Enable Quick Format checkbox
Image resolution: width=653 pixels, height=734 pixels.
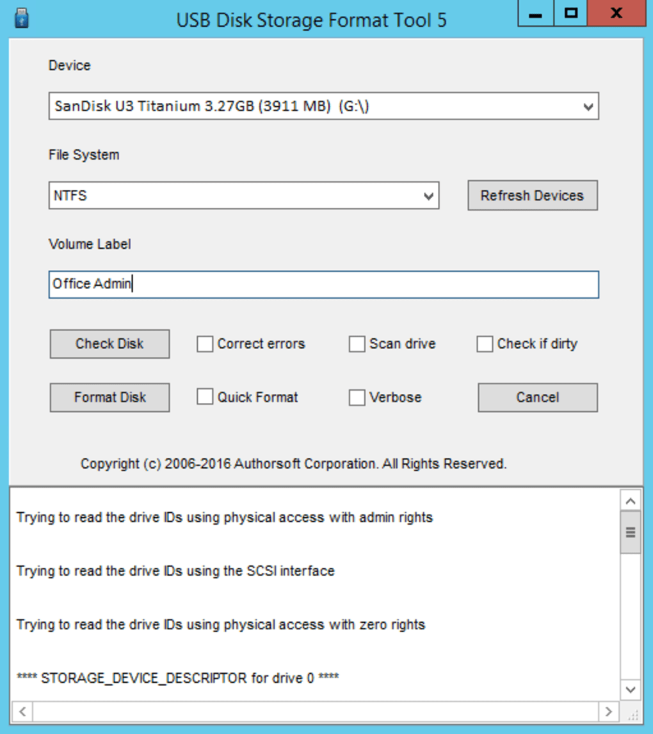(x=205, y=397)
